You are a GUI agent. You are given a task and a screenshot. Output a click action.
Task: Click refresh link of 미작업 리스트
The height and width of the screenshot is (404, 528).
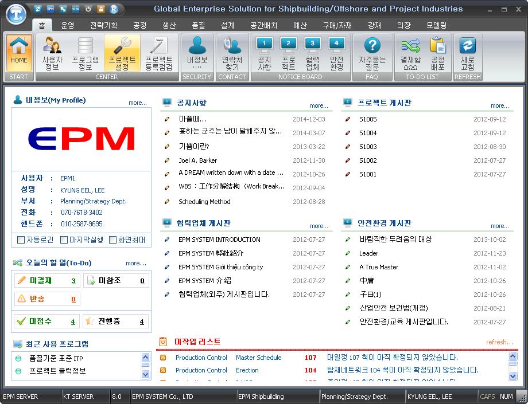[499, 342]
